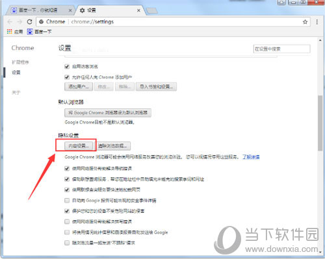Open a new tab

152,10
